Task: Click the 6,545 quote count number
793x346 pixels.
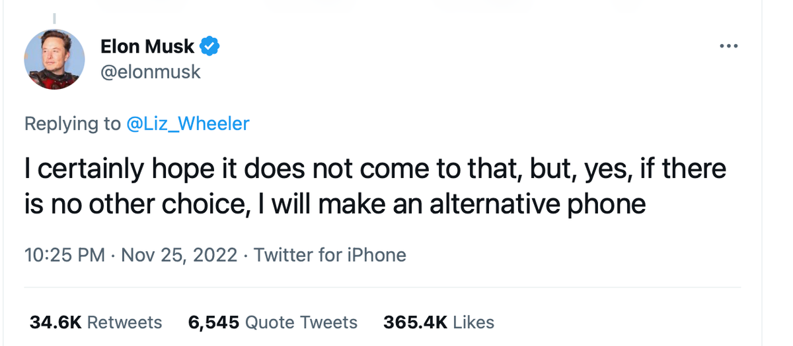Action: pos(214,322)
